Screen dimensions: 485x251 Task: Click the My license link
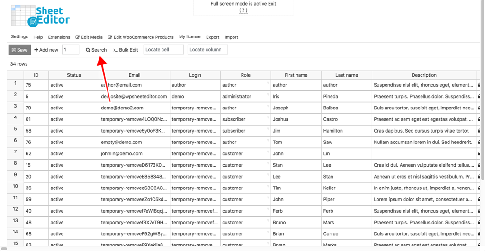pyautogui.click(x=189, y=36)
